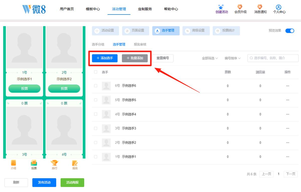Image resolution: width=301 pixels, height=192 pixels.
Task: Switch to 投票统计 tab
Action: pyautogui.click(x=226, y=30)
